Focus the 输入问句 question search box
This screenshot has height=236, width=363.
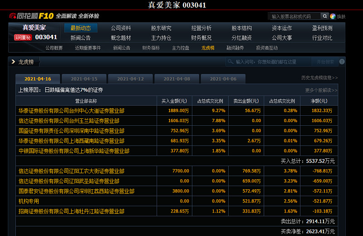click(270, 62)
